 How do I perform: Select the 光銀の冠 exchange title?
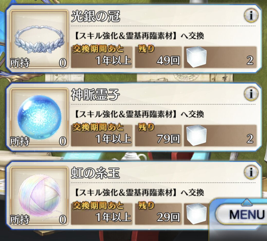click(x=96, y=16)
